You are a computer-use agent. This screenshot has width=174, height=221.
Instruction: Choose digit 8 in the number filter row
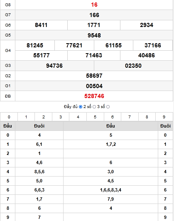[147, 117]
